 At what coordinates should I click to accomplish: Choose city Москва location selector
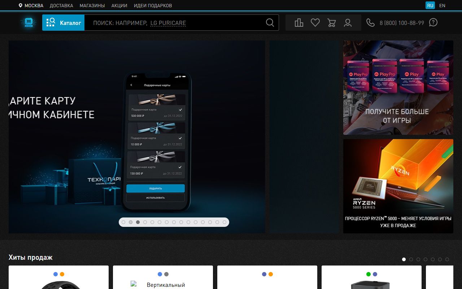tap(31, 5)
